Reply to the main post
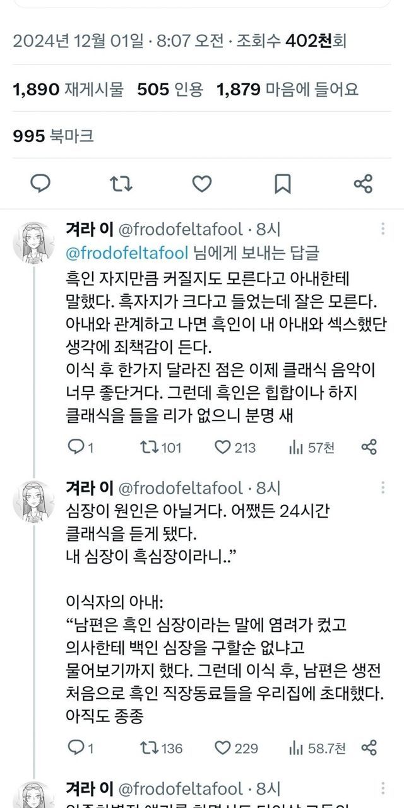 click(x=41, y=184)
